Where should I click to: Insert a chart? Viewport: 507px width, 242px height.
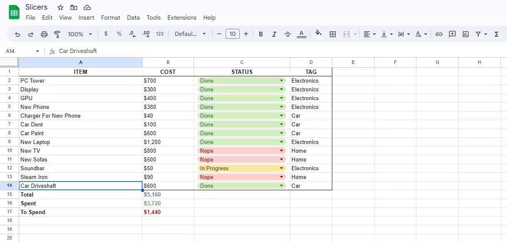465,34
